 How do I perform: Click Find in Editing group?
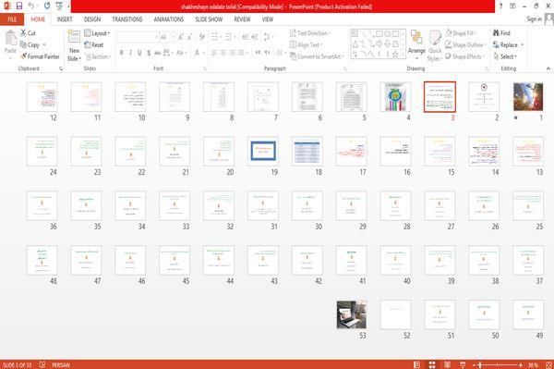tap(501, 33)
